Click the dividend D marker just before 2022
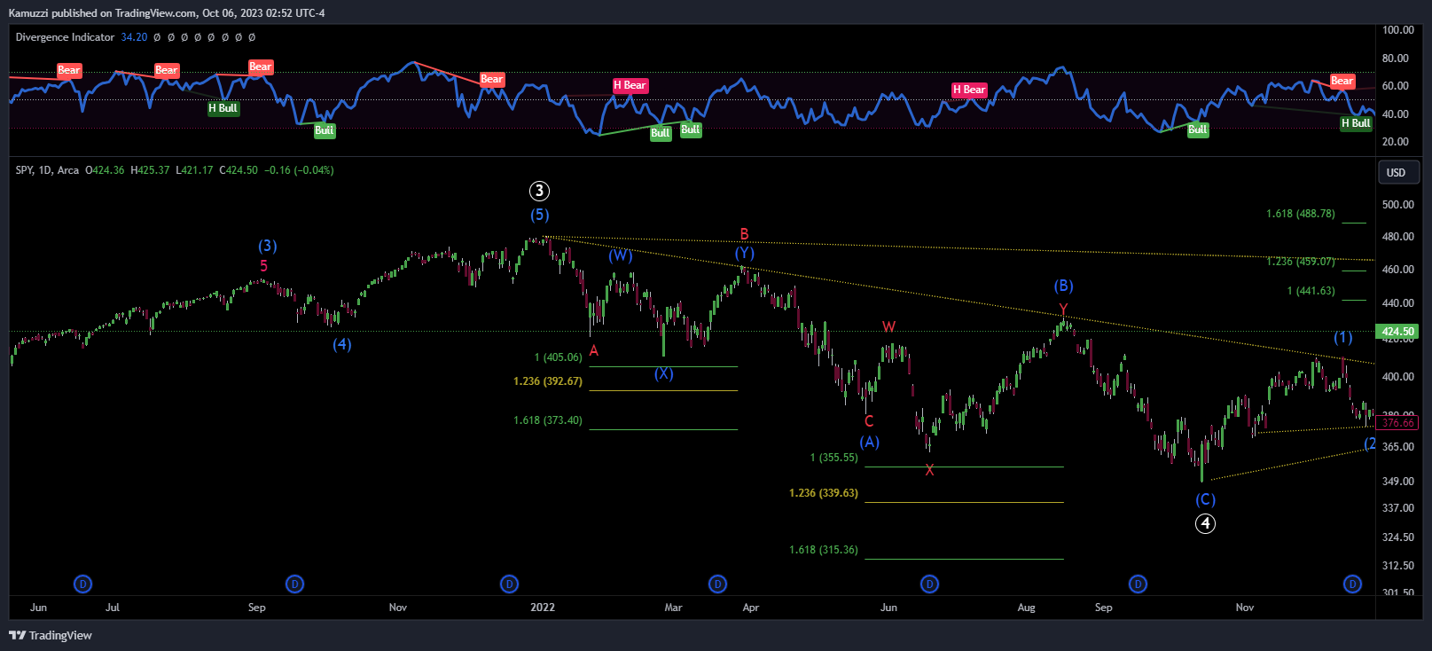Screen dimensions: 1432x651 click(x=509, y=584)
